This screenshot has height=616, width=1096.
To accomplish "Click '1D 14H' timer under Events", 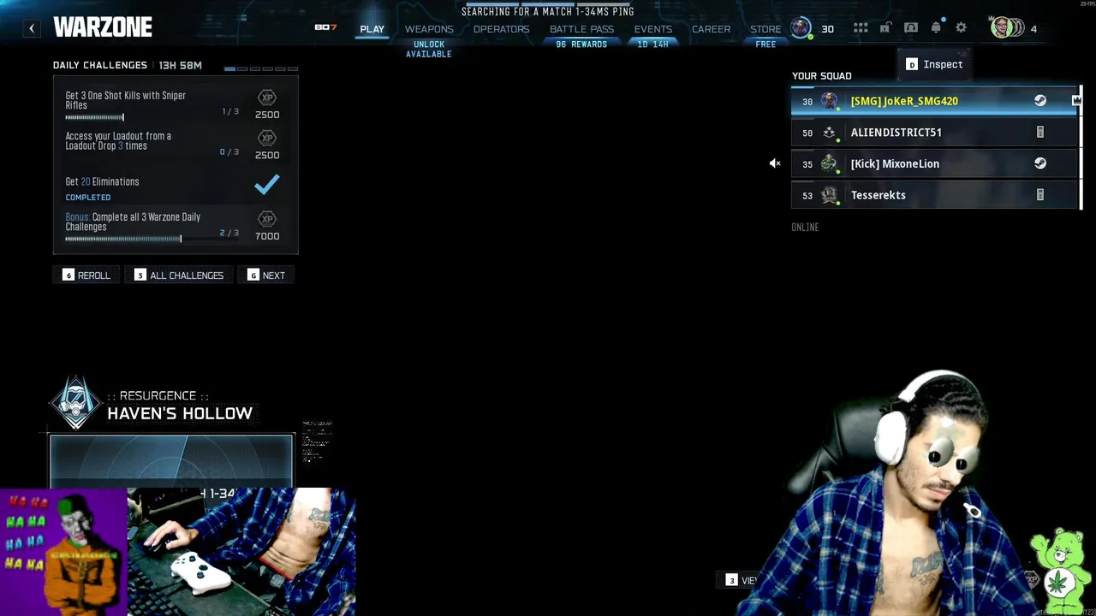I will (x=652, y=44).
